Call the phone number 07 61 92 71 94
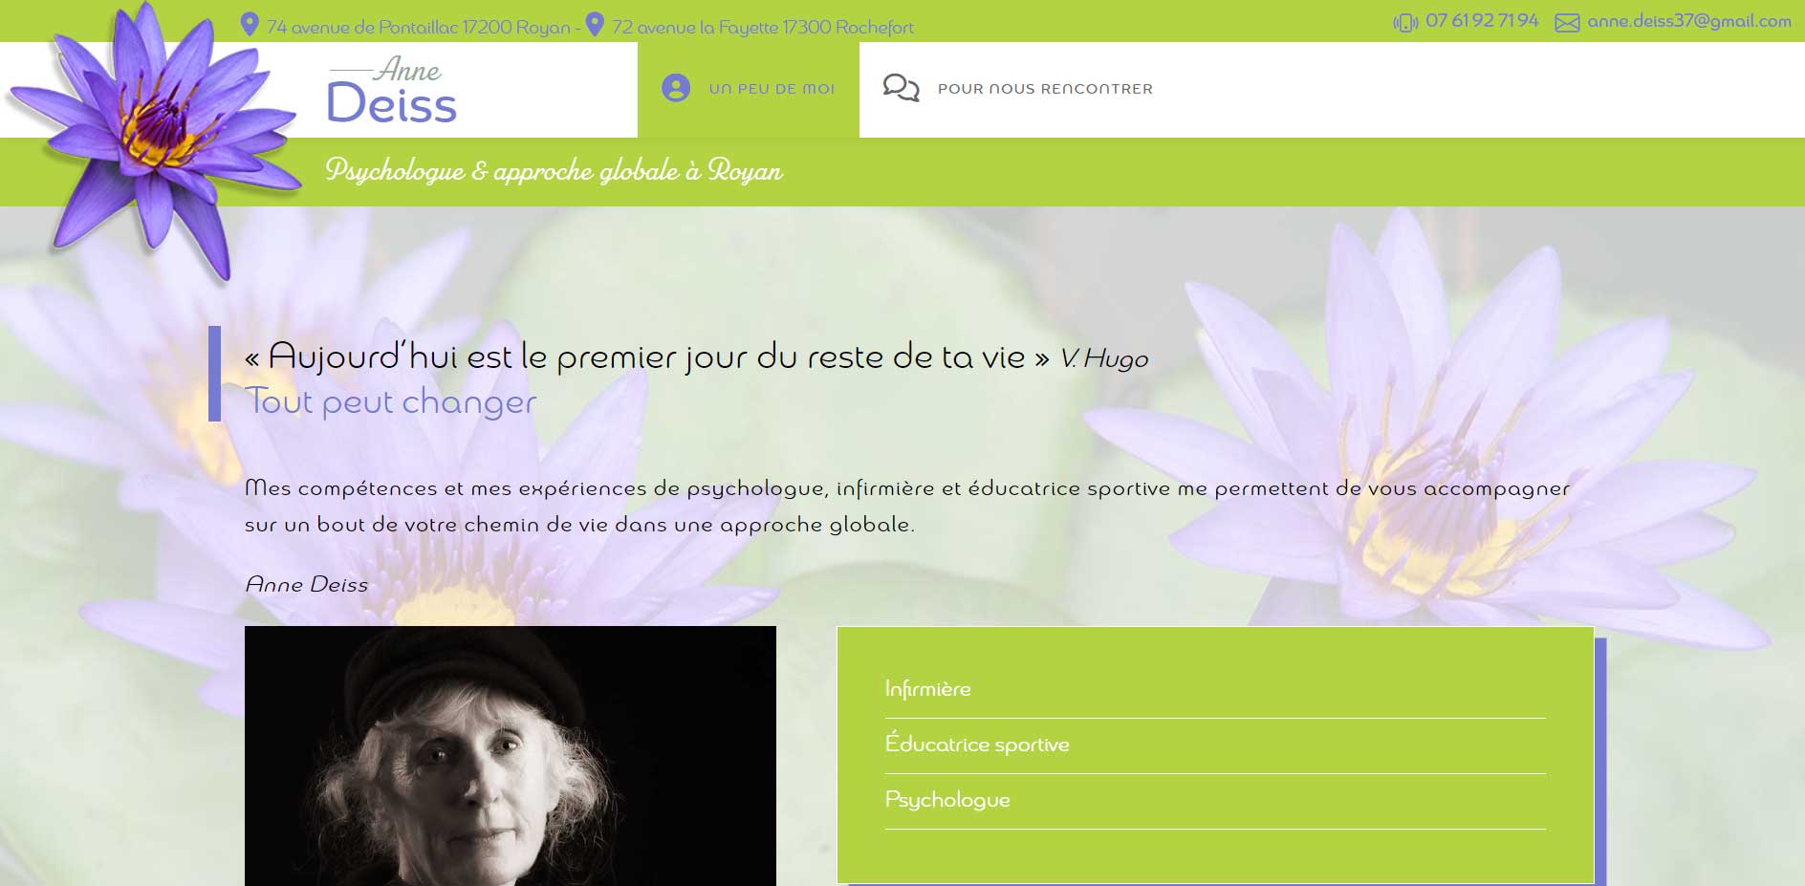 [1482, 21]
